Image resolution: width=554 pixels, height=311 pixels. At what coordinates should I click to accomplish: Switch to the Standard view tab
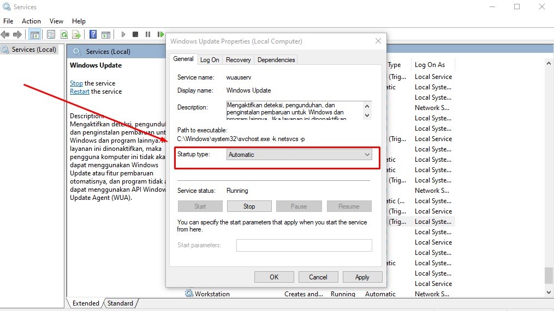pos(120,303)
